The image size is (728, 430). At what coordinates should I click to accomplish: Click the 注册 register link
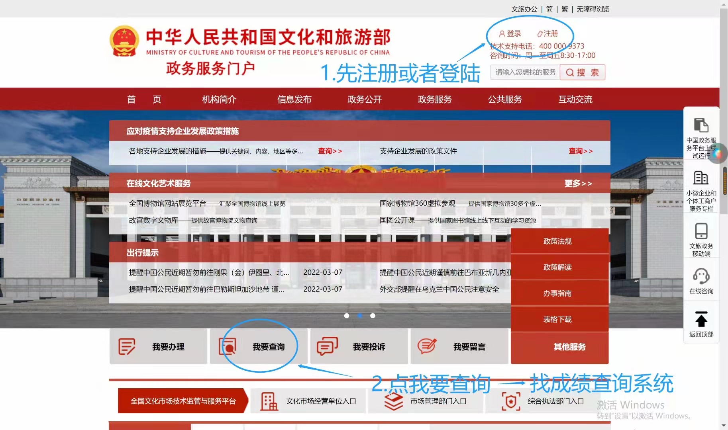(548, 34)
